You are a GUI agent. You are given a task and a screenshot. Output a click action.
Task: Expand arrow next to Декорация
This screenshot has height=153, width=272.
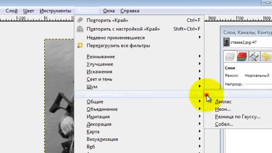tap(200, 124)
